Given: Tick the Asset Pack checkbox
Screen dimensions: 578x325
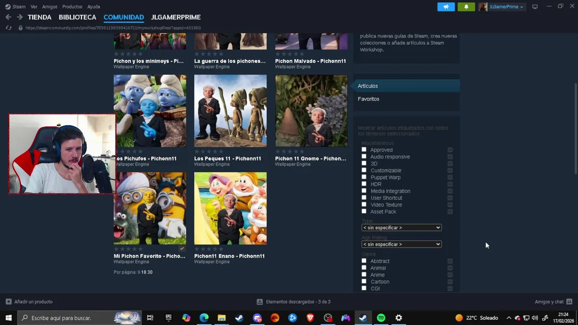Looking at the screenshot, I should (364, 211).
